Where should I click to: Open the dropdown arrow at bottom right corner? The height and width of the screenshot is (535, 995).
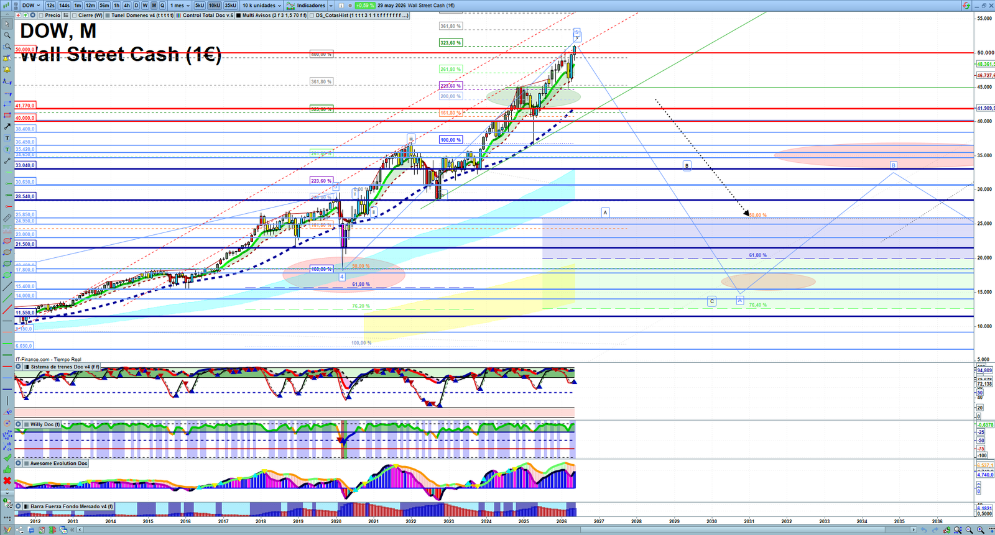(x=992, y=529)
